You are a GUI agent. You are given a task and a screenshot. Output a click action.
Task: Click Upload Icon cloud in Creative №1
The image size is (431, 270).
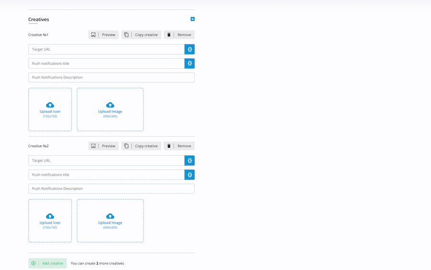pyautogui.click(x=50, y=105)
